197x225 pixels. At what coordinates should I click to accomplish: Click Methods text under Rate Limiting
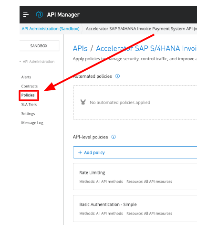pos(101,182)
